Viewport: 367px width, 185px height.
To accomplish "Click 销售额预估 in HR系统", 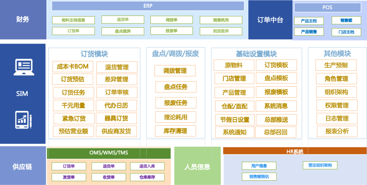I will coord(259,177).
